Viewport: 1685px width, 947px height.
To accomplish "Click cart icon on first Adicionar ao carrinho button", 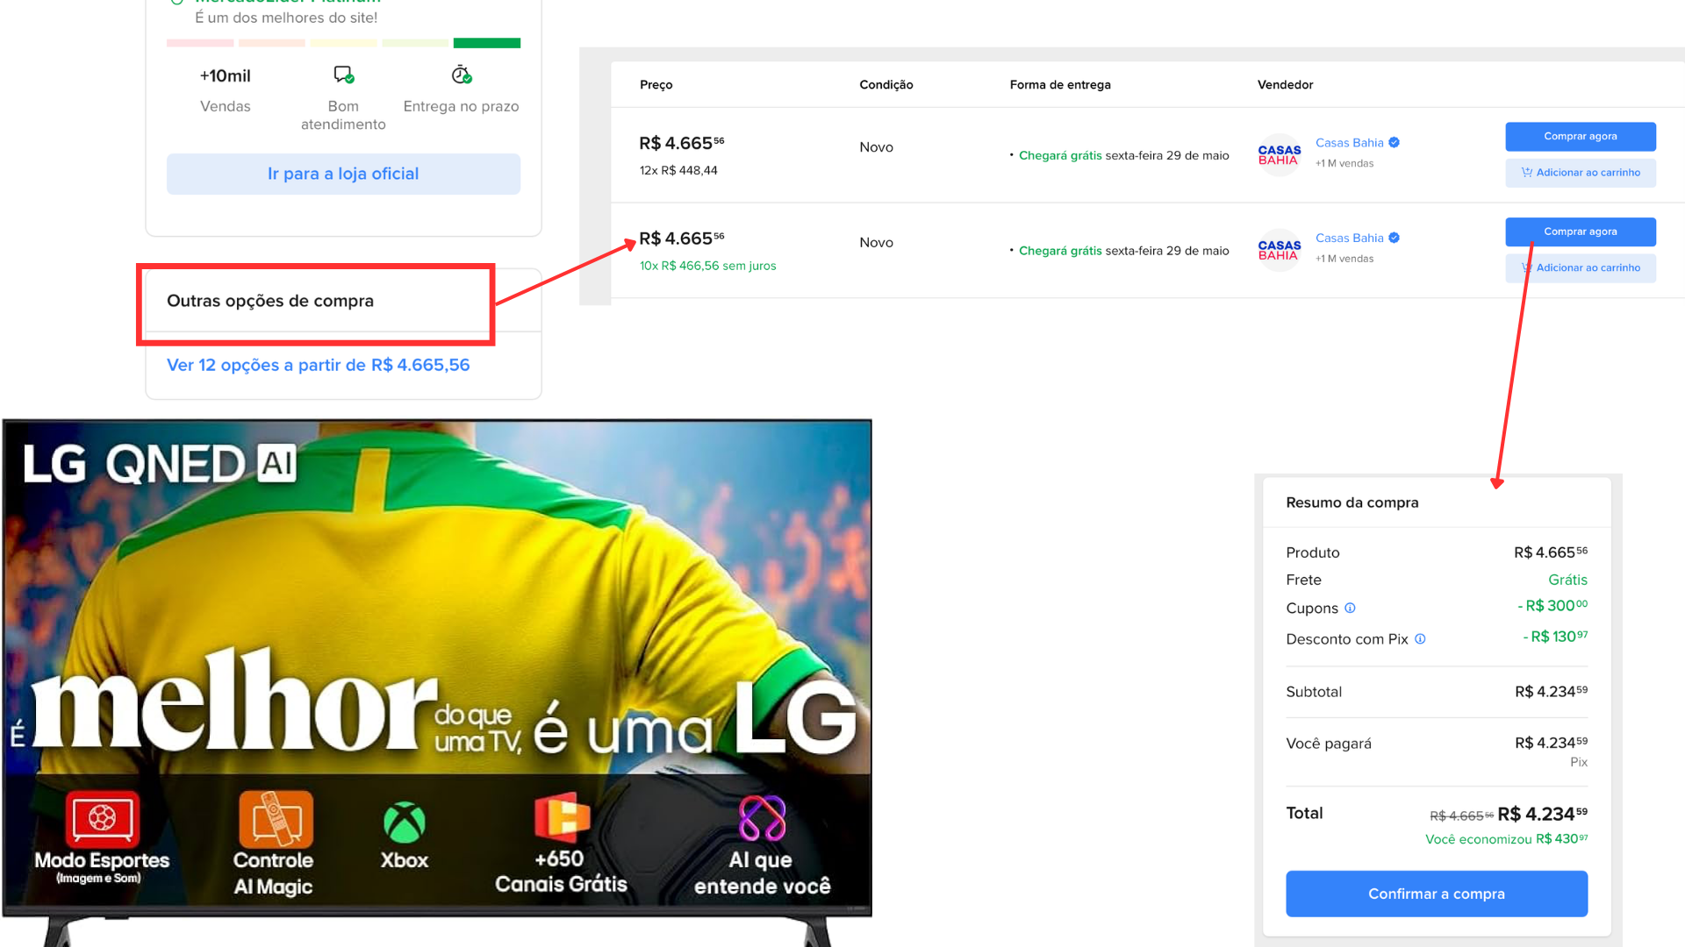I will [x=1527, y=173].
